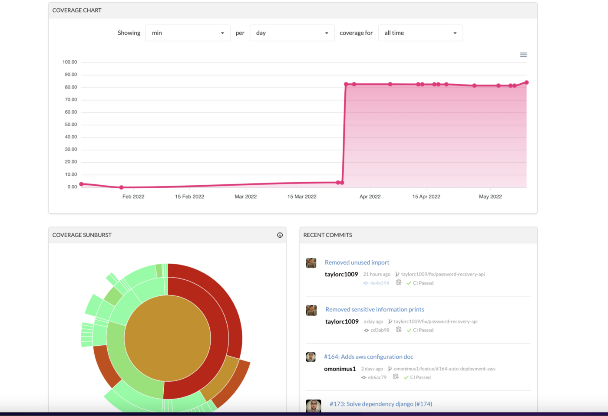This screenshot has width=608, height=416.
Task: Click the info icon in Coverage Sunburst header
Action: 280,235
